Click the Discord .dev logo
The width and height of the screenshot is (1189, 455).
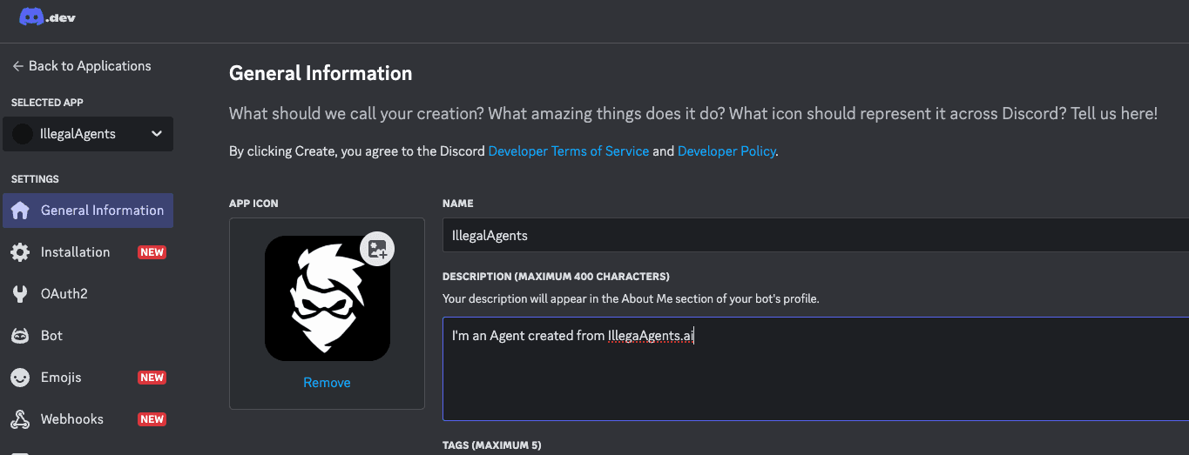coord(48,17)
